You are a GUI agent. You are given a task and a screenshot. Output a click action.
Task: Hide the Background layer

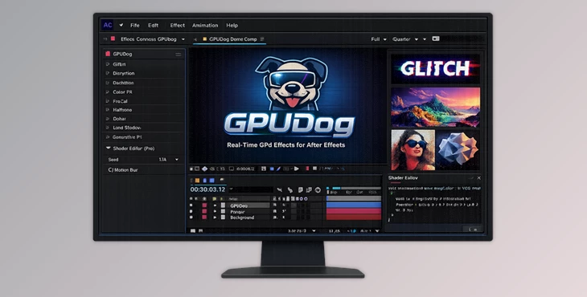191,217
